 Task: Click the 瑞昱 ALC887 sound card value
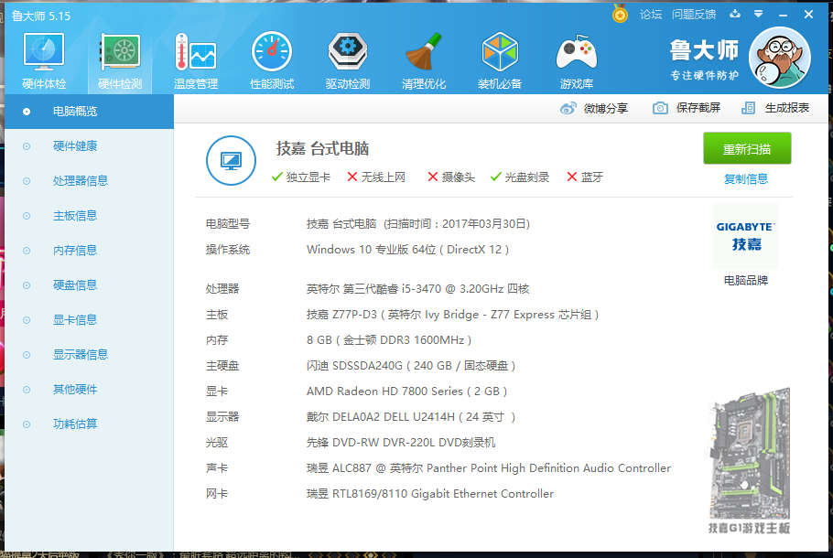488,468
